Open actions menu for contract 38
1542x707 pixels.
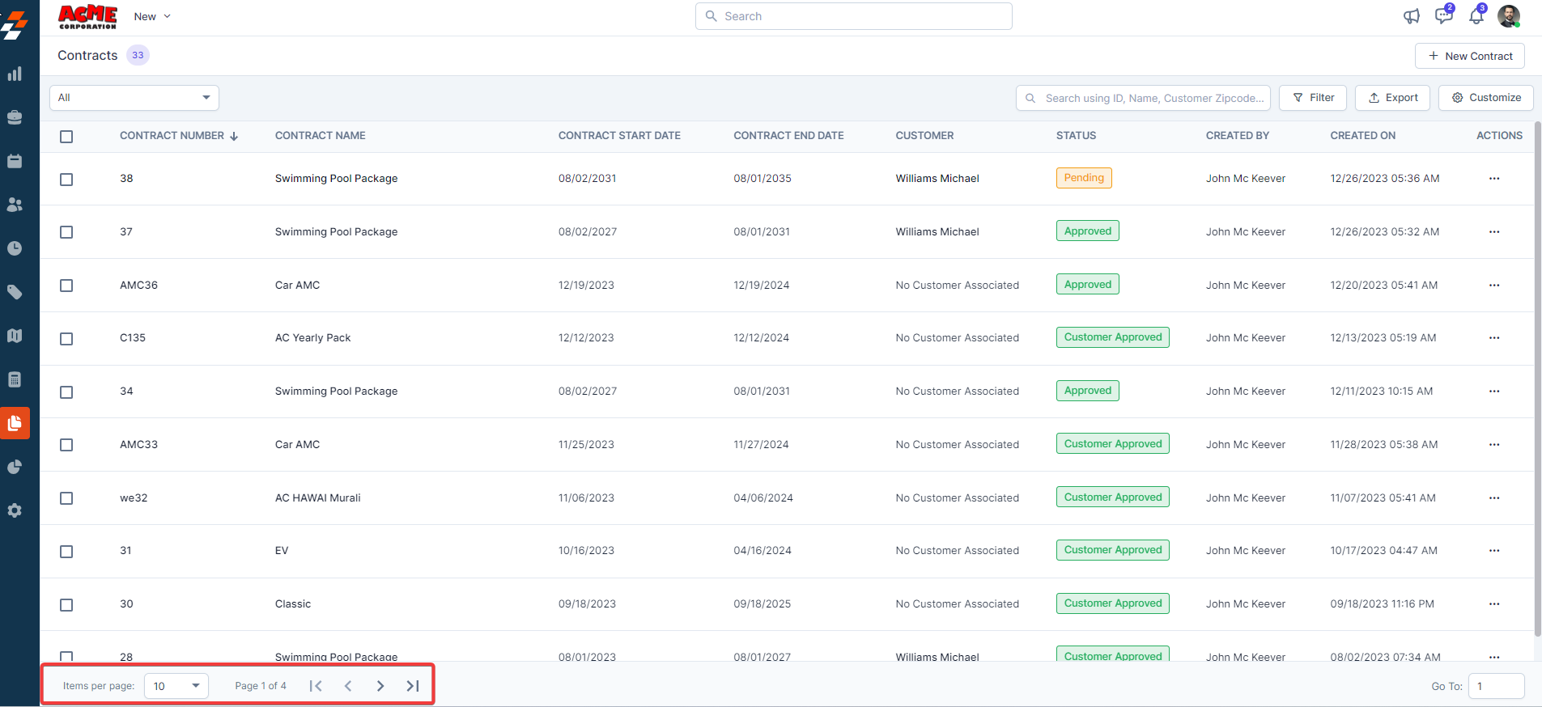click(1493, 179)
